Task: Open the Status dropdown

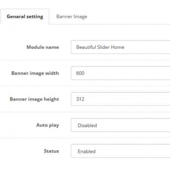Action: (x=120, y=151)
